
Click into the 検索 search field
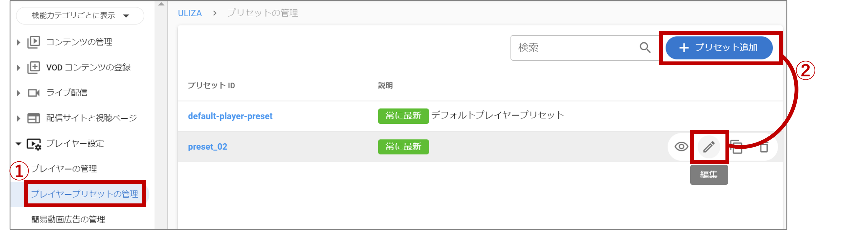[x=573, y=48]
